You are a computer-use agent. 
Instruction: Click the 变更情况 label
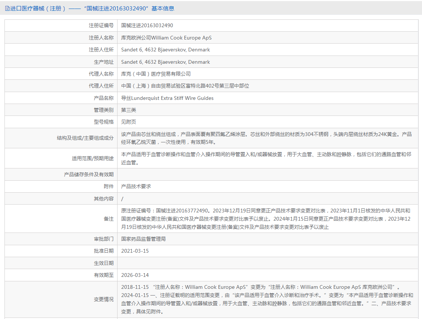104,299
